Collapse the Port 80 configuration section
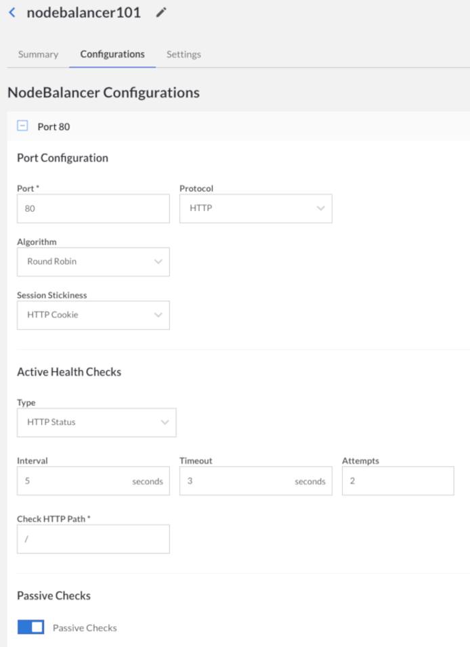This screenshot has height=647, width=470. pyautogui.click(x=24, y=126)
